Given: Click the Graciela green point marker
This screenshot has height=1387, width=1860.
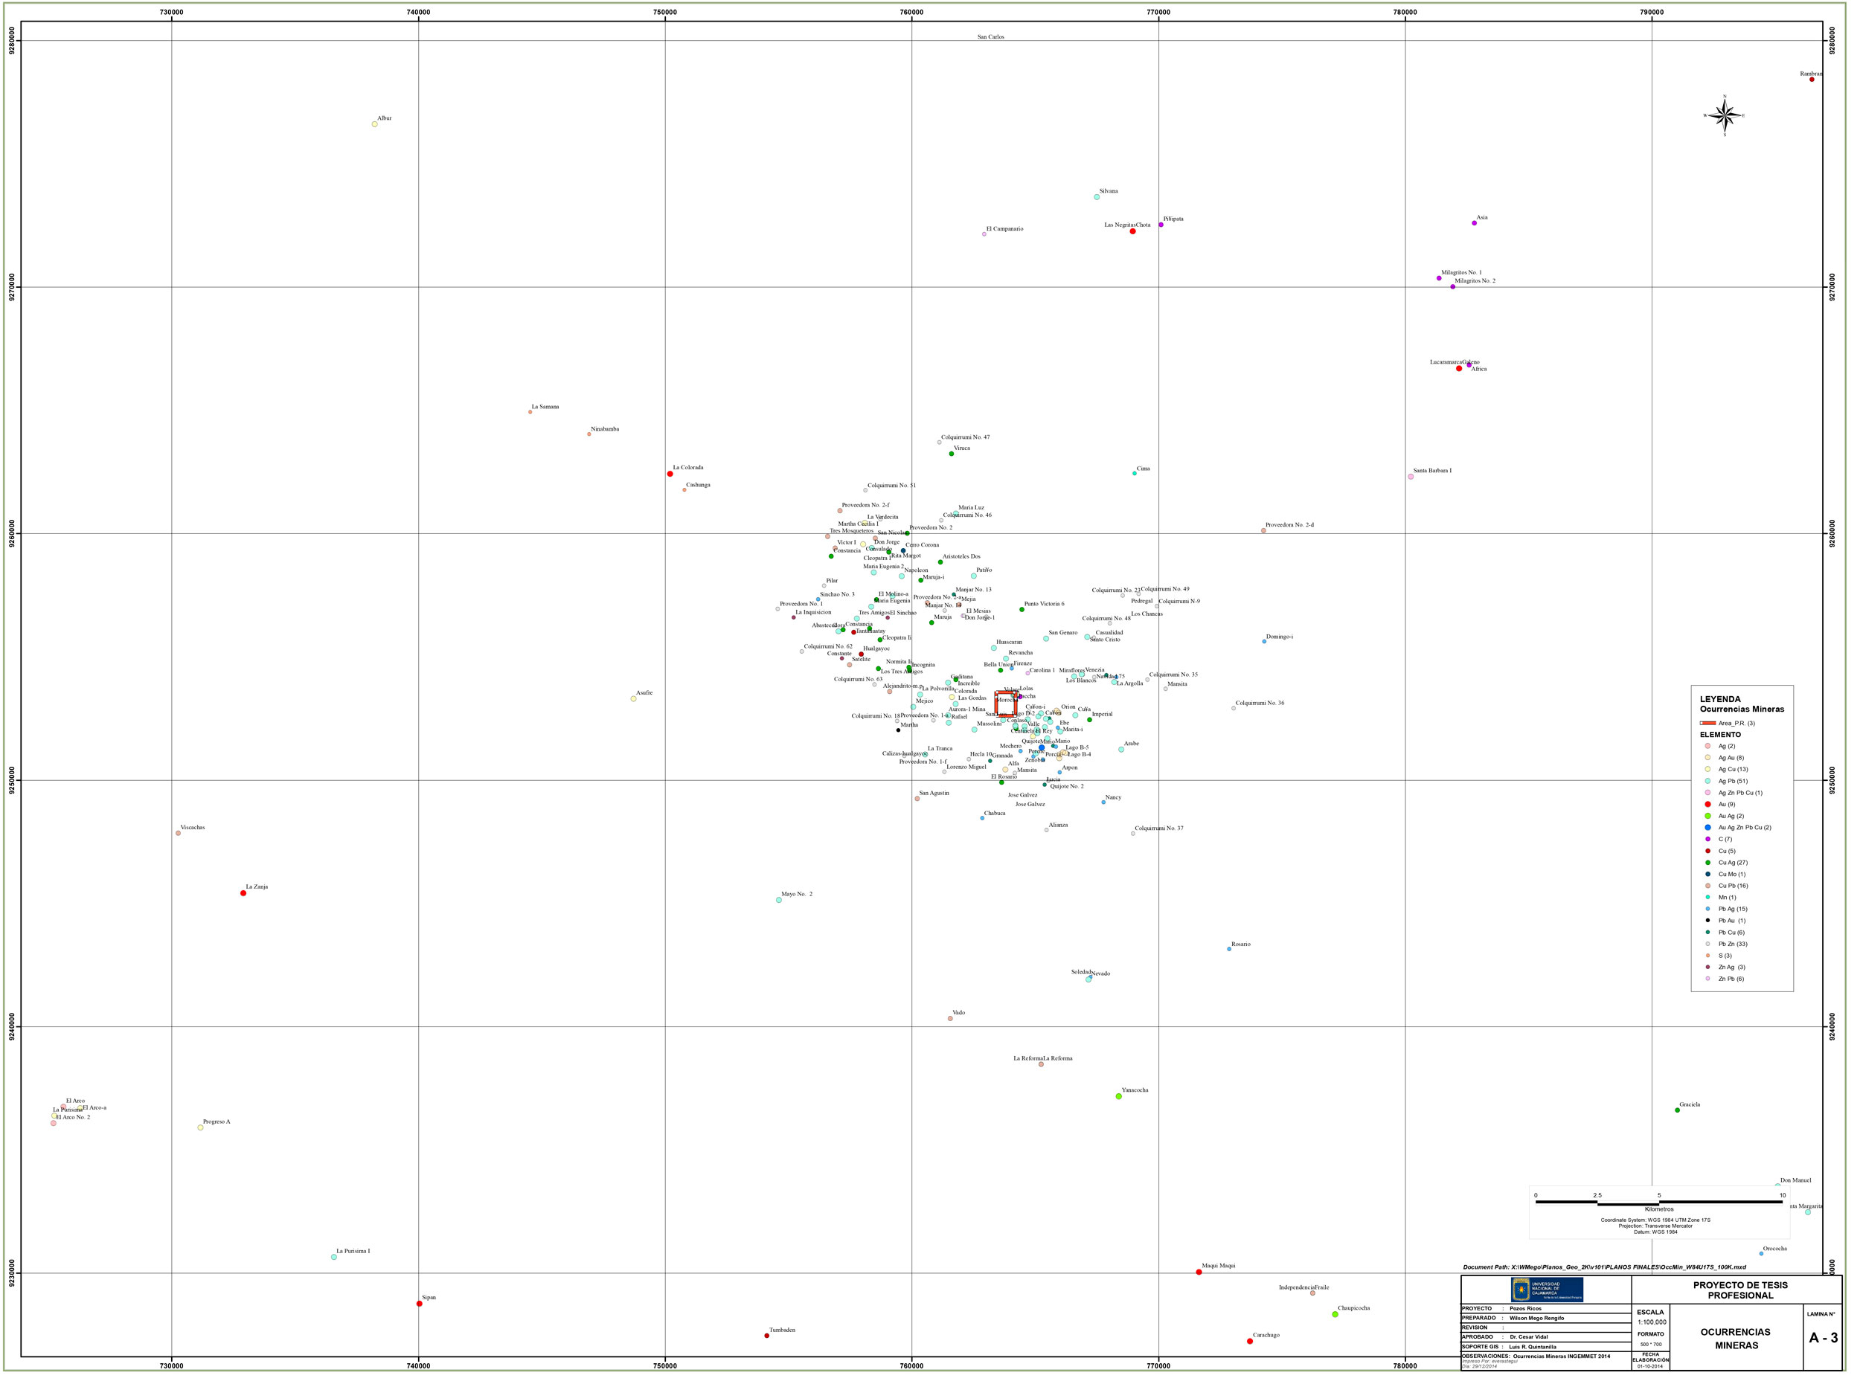Looking at the screenshot, I should coord(1678,1110).
